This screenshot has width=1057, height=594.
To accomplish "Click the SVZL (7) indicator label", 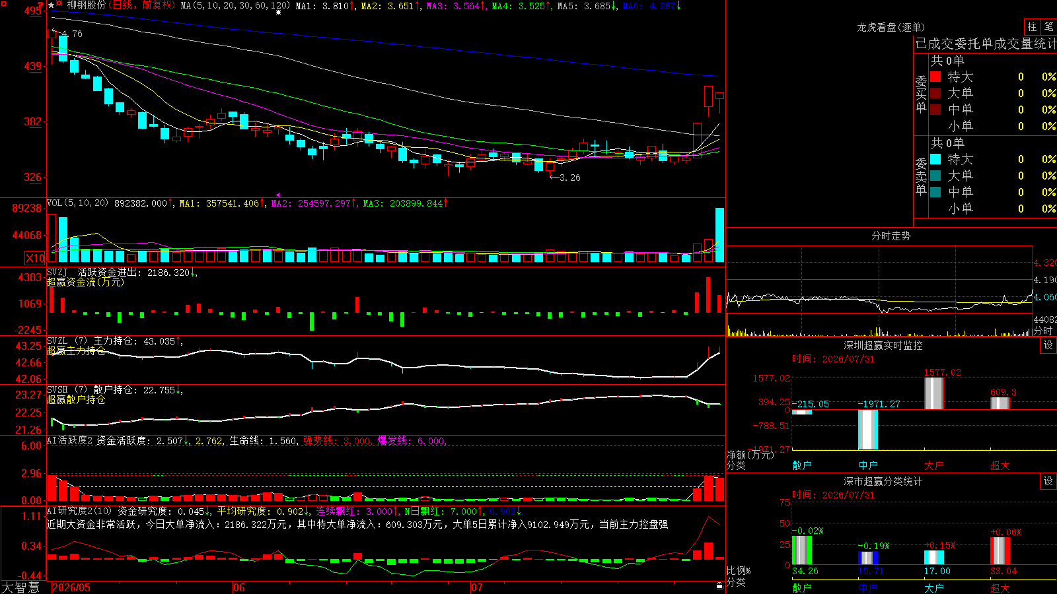I will (x=67, y=341).
